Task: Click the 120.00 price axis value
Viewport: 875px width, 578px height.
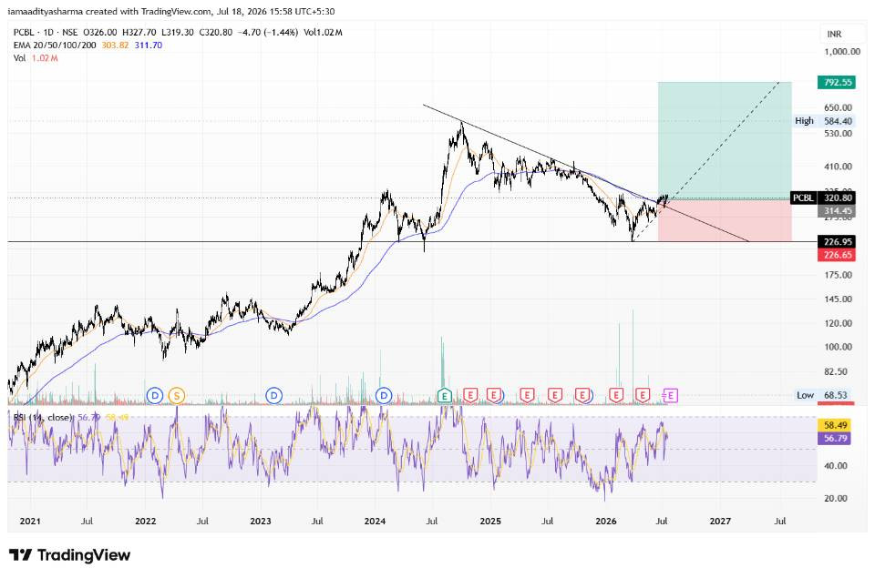Action: click(839, 323)
